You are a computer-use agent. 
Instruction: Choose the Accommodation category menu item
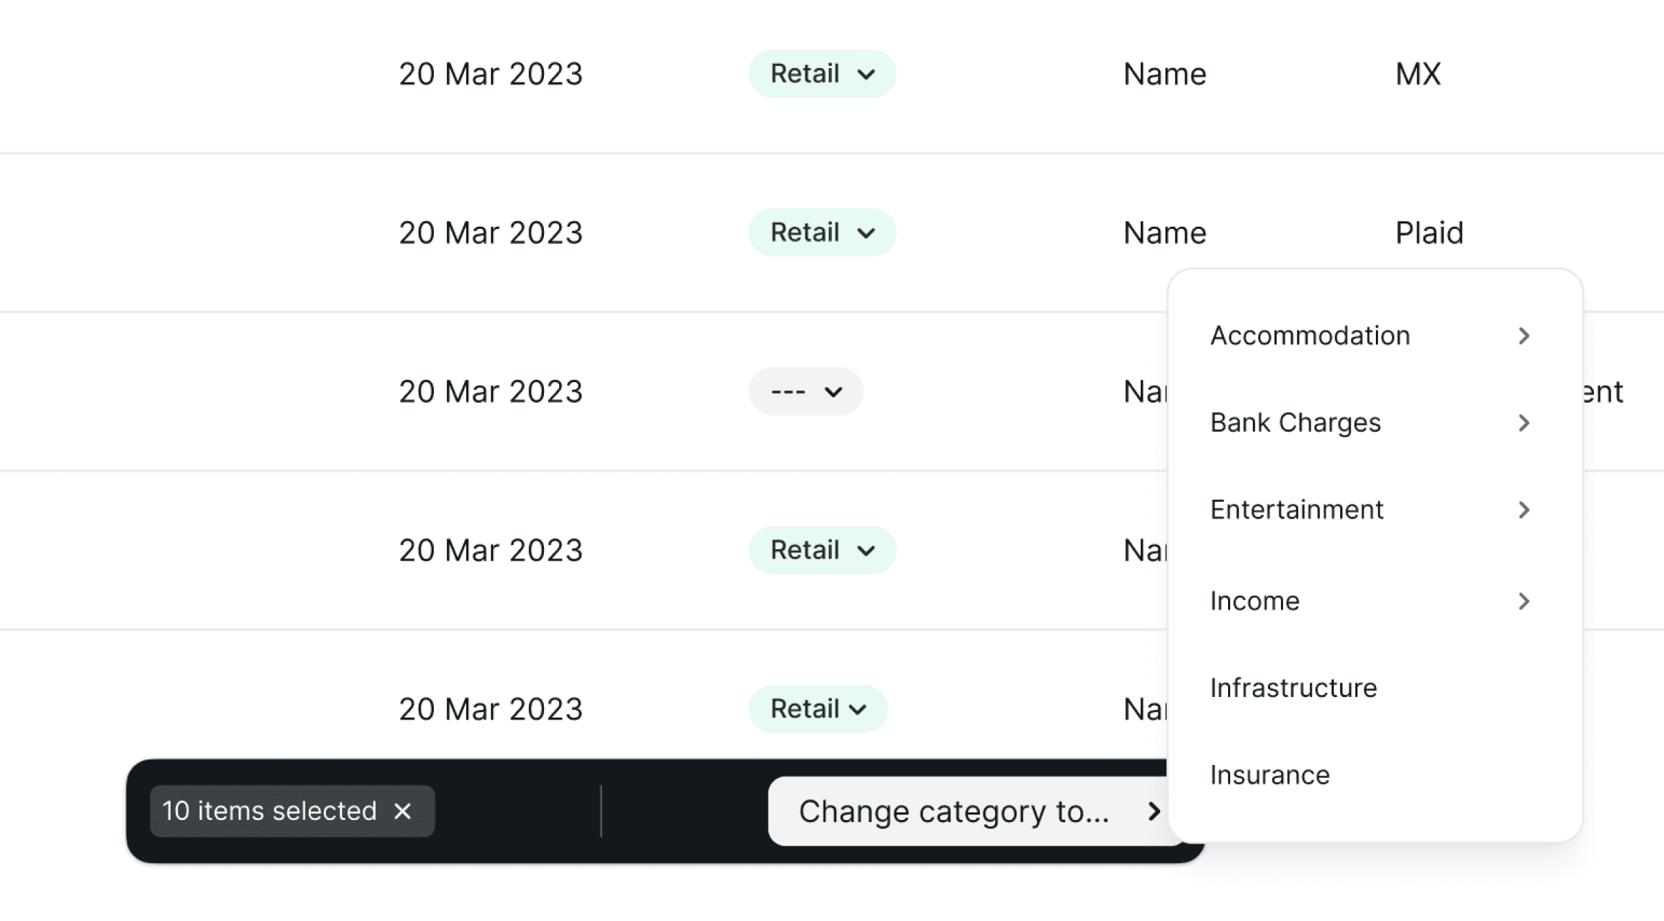[x=1375, y=335]
